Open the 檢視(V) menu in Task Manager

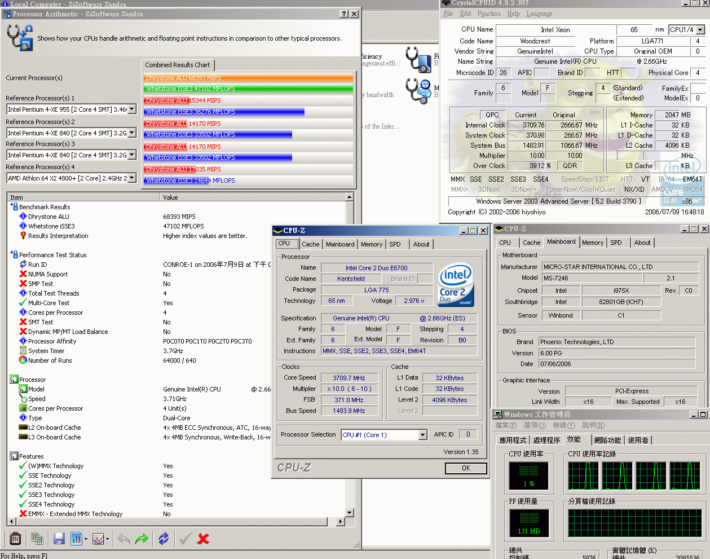coord(564,425)
